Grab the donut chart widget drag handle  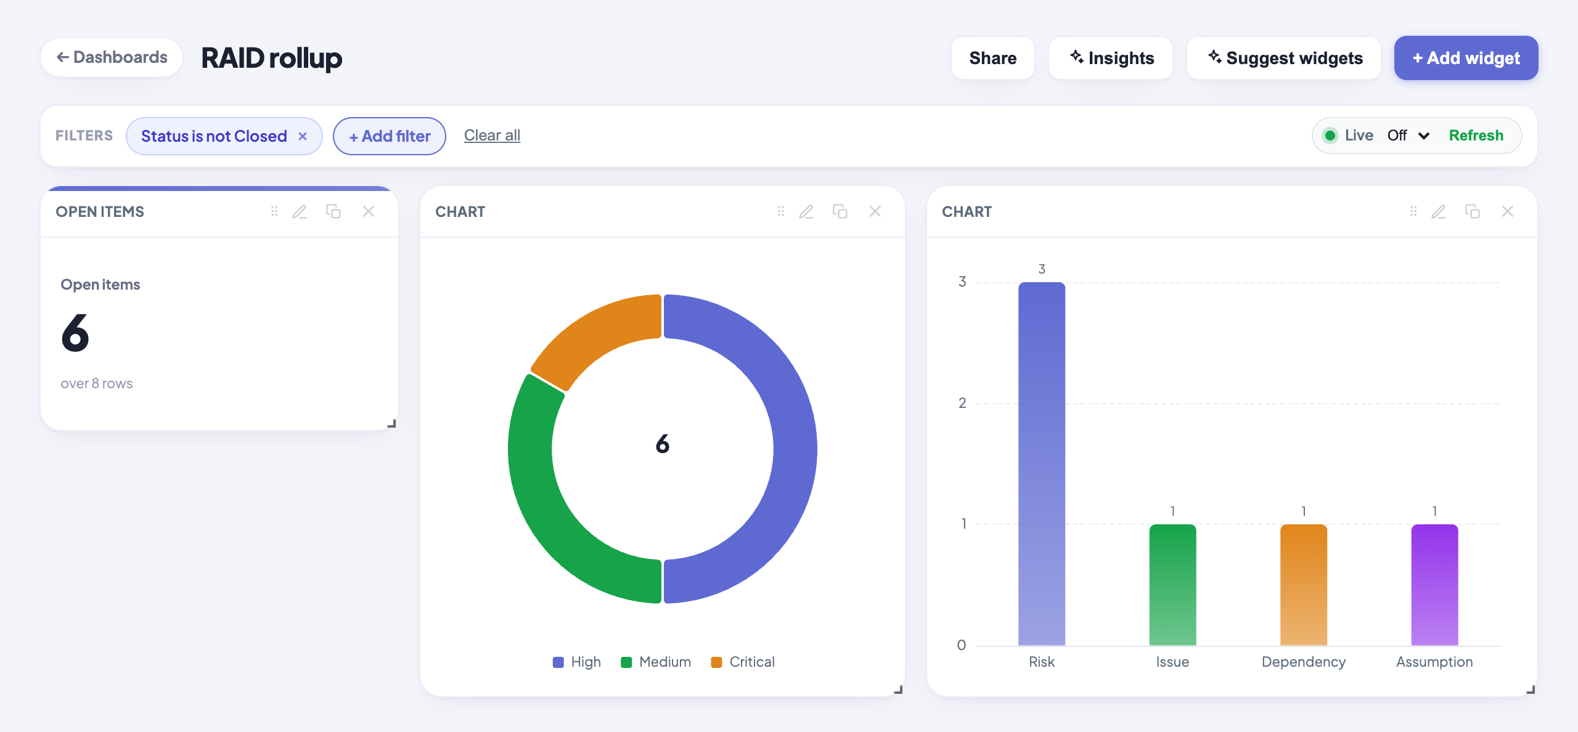(781, 211)
